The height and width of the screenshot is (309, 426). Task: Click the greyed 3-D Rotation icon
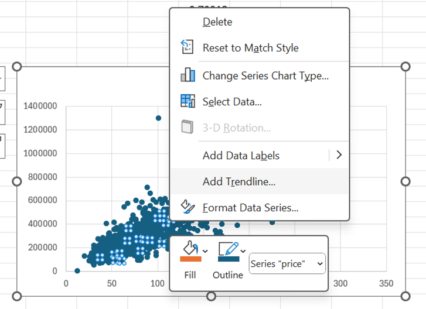[188, 127]
